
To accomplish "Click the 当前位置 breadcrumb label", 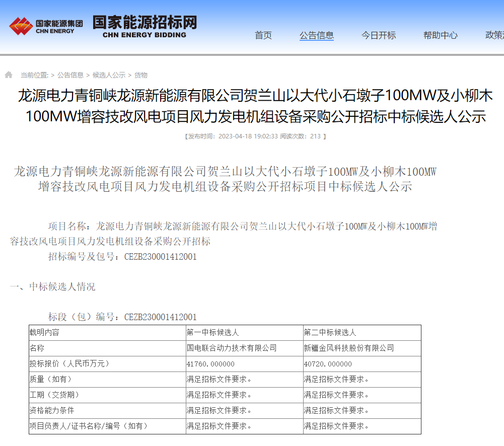I will (34, 75).
